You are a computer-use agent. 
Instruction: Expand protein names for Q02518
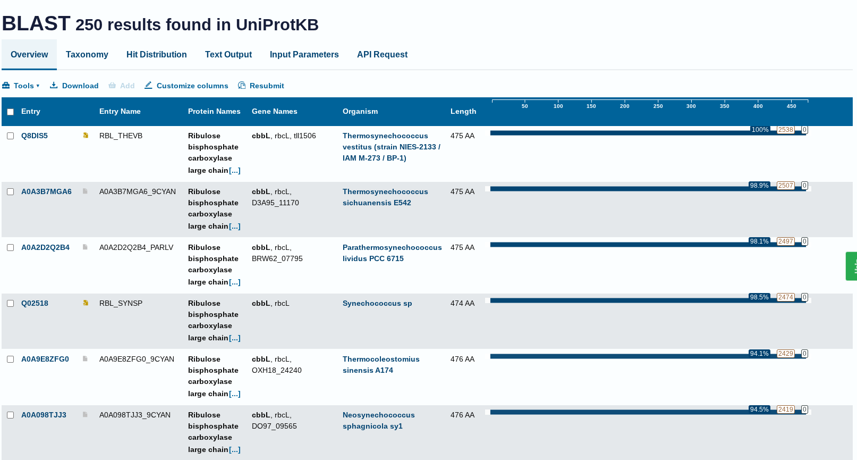[235, 338]
